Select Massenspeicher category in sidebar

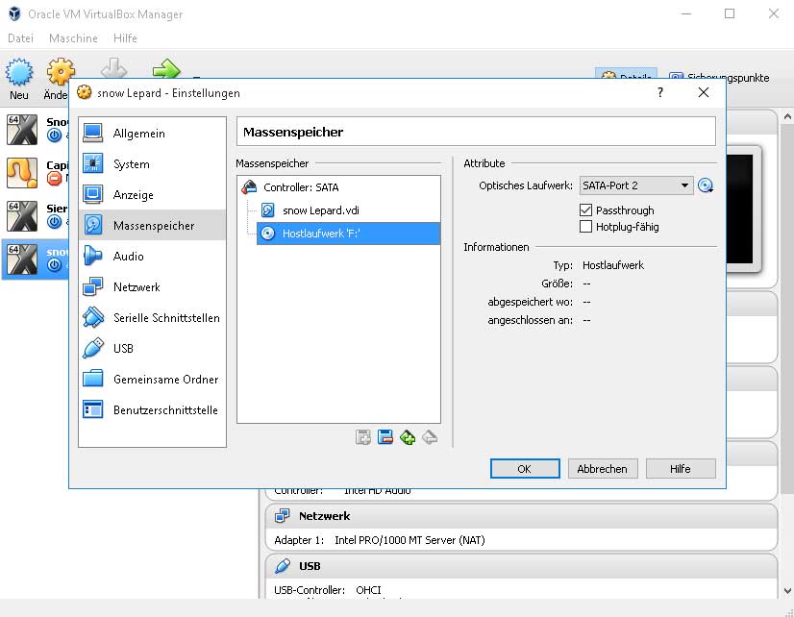pos(152,225)
